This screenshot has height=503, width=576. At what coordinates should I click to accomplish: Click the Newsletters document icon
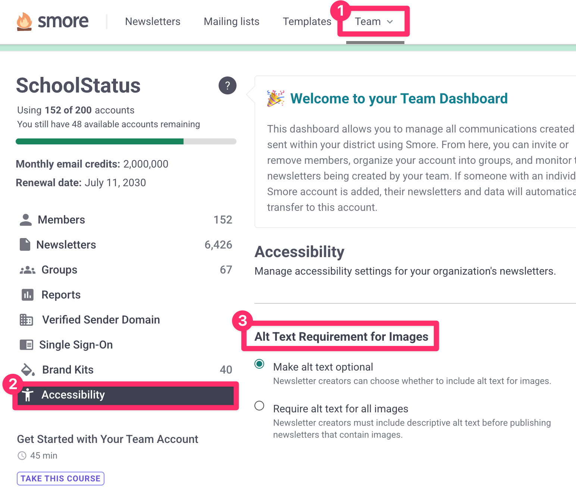coord(25,245)
